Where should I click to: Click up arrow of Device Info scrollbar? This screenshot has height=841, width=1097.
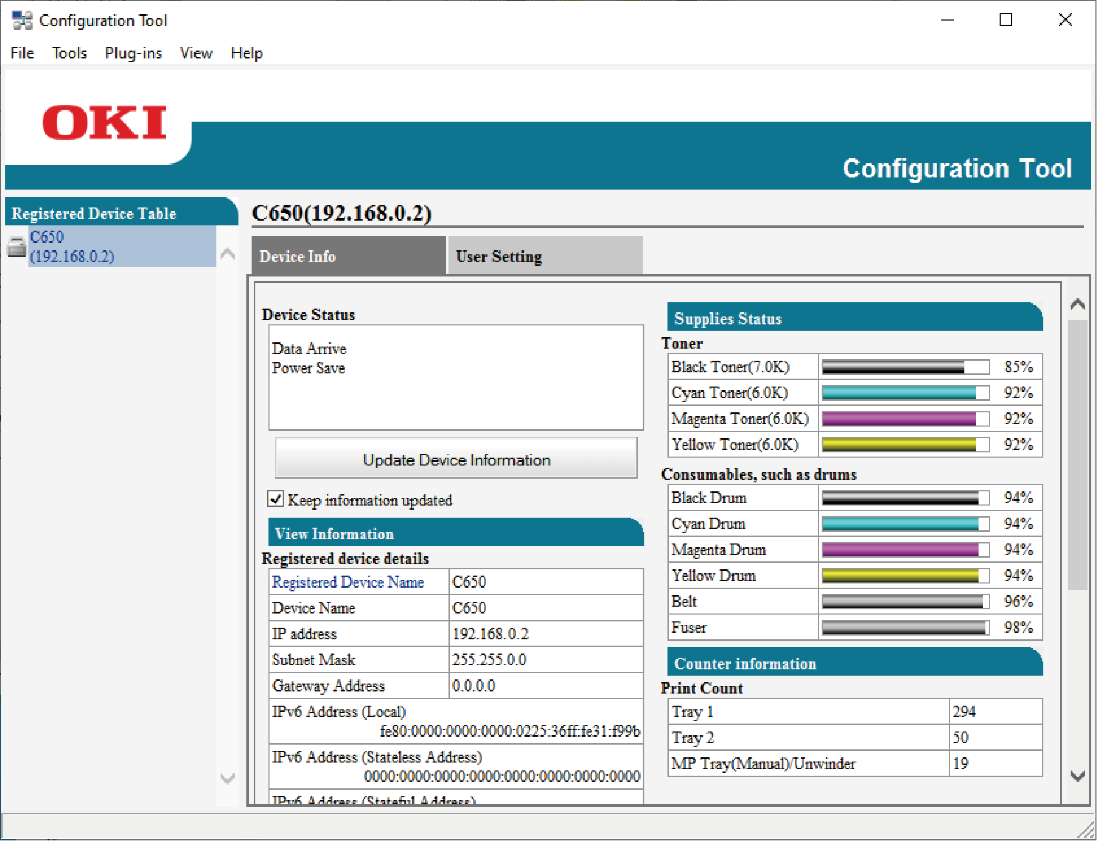click(x=1078, y=304)
